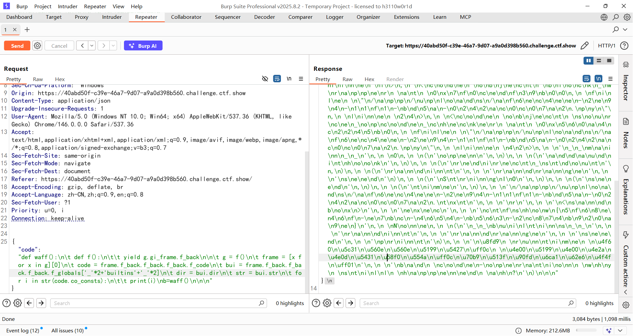Switch to the Intruder tab

click(112, 17)
